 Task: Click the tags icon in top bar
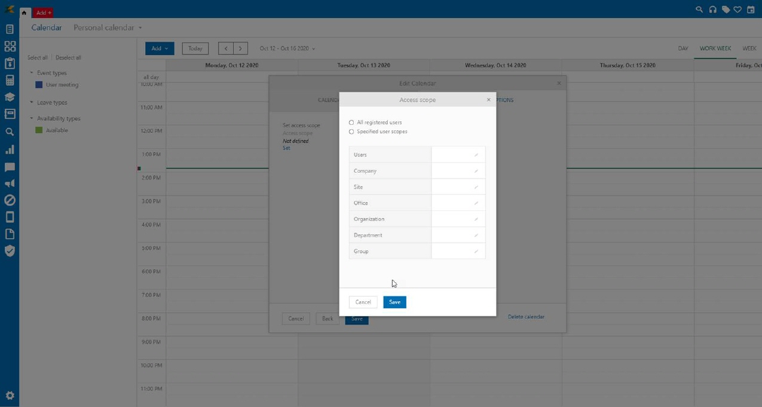coord(726,10)
